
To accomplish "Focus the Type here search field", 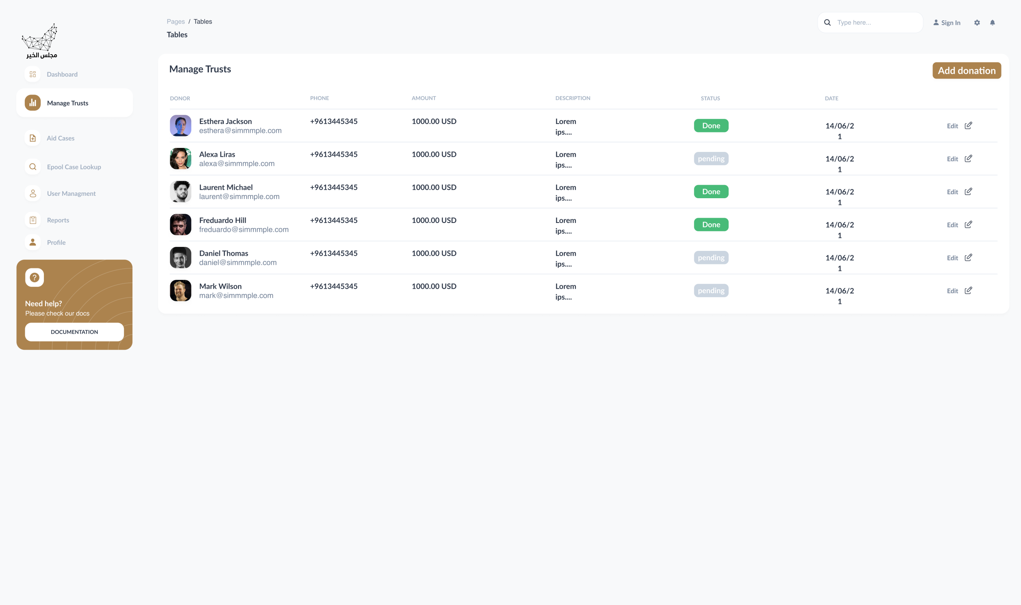I will click(876, 23).
